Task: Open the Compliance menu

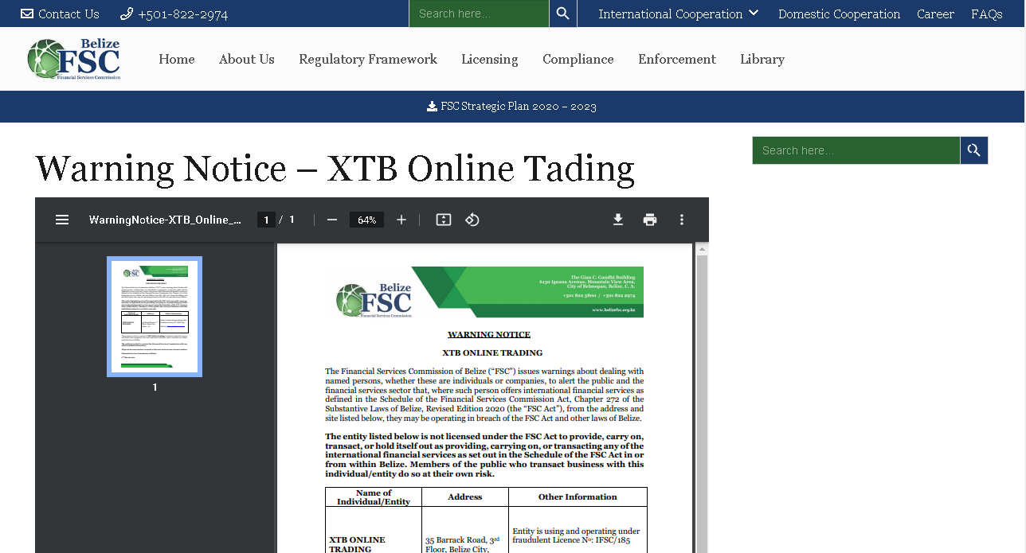Action: click(x=578, y=59)
